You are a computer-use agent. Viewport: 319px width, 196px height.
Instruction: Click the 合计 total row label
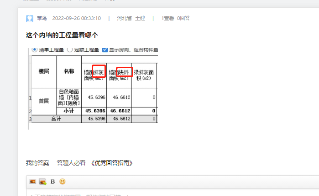(56, 119)
